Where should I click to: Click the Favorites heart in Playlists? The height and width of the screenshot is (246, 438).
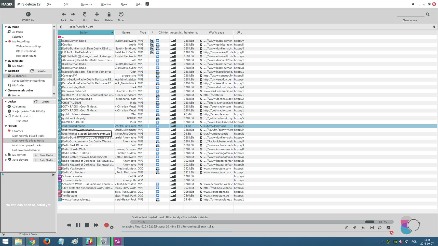pos(9,131)
